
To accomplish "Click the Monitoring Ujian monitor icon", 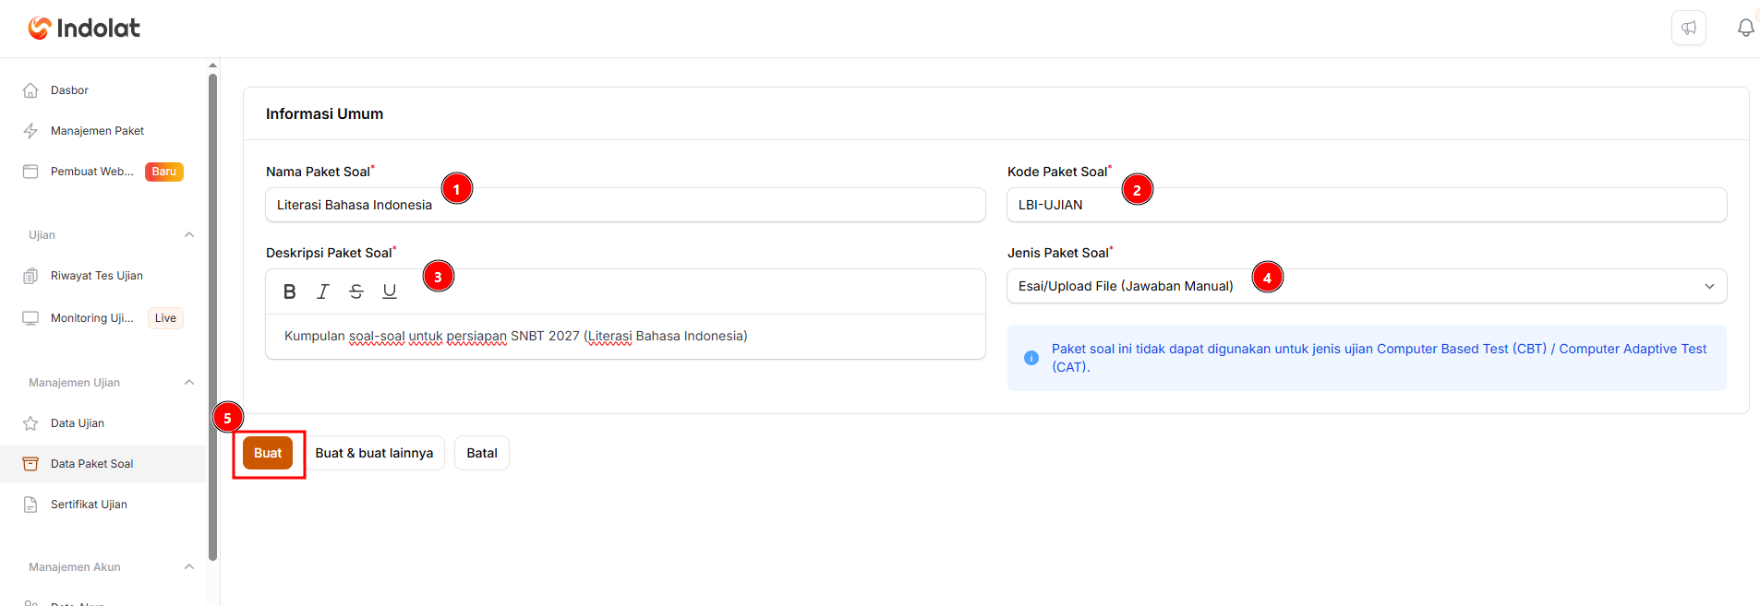I will 30,318.
